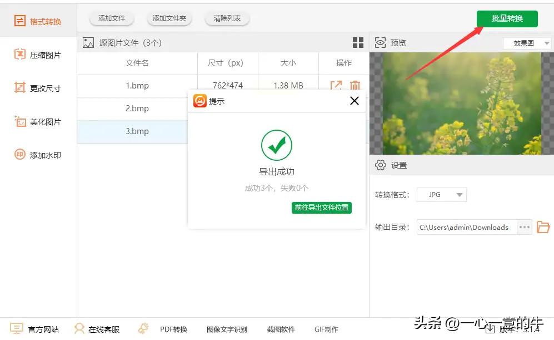
Task: Launch the PDF转换 tool
Action: (x=174, y=329)
